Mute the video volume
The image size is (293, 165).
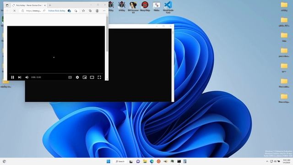pyautogui.click(x=27, y=77)
